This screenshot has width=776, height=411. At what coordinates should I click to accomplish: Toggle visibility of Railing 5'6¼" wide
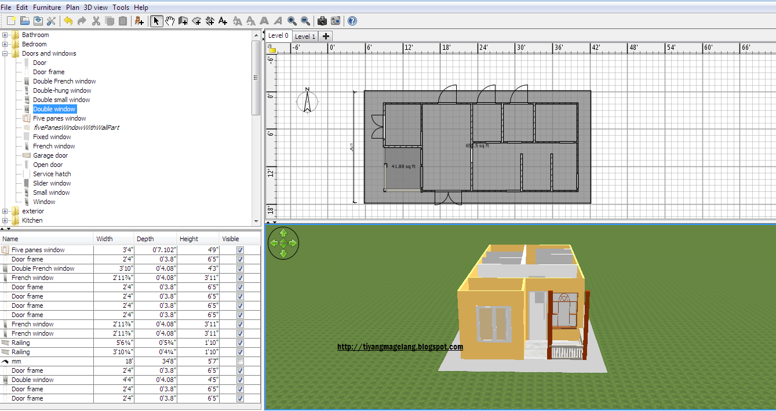(240, 343)
